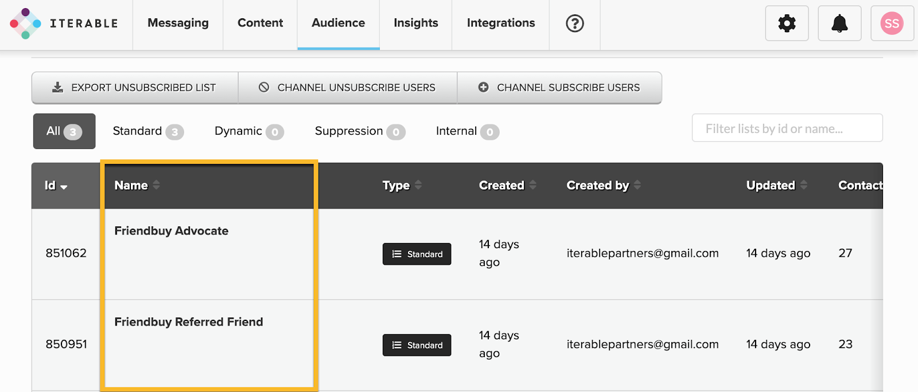Click Channel Subscribe Users button
This screenshot has height=392, width=918.
(559, 88)
